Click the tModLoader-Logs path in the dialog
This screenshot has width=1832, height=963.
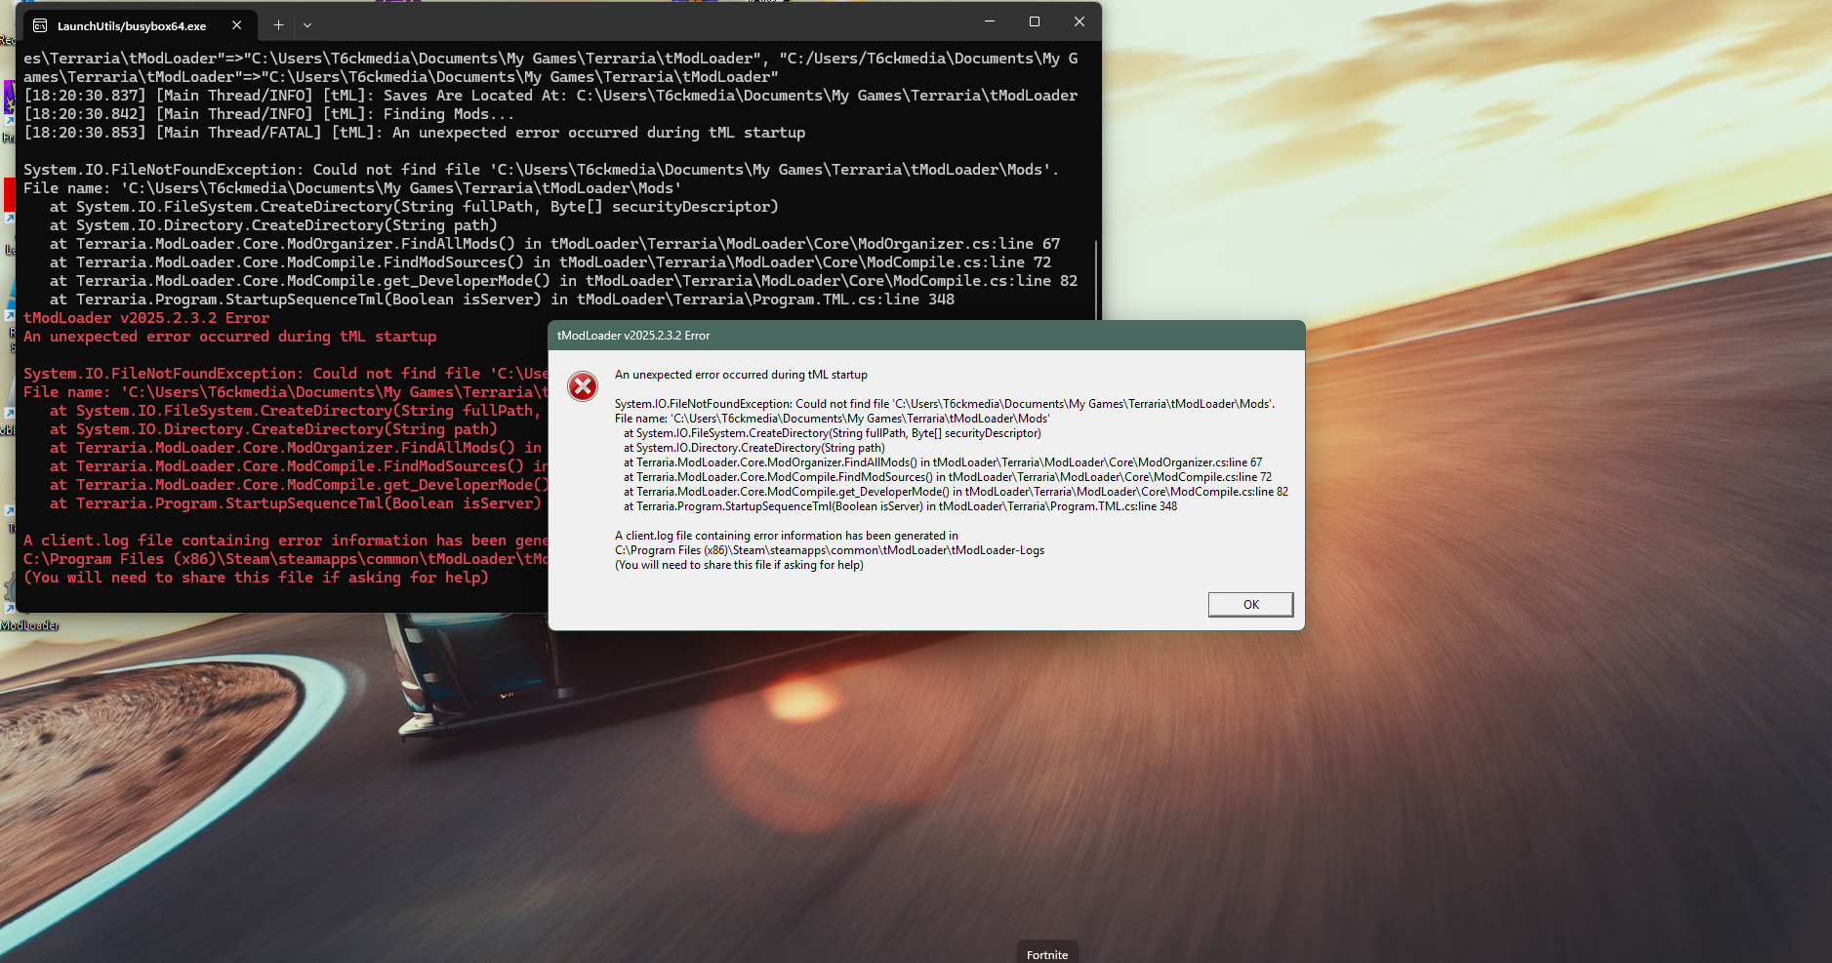pyautogui.click(x=830, y=550)
